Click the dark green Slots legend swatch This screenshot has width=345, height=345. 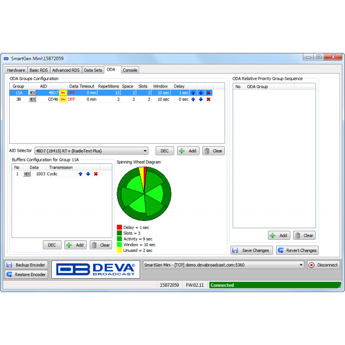pos(119,233)
